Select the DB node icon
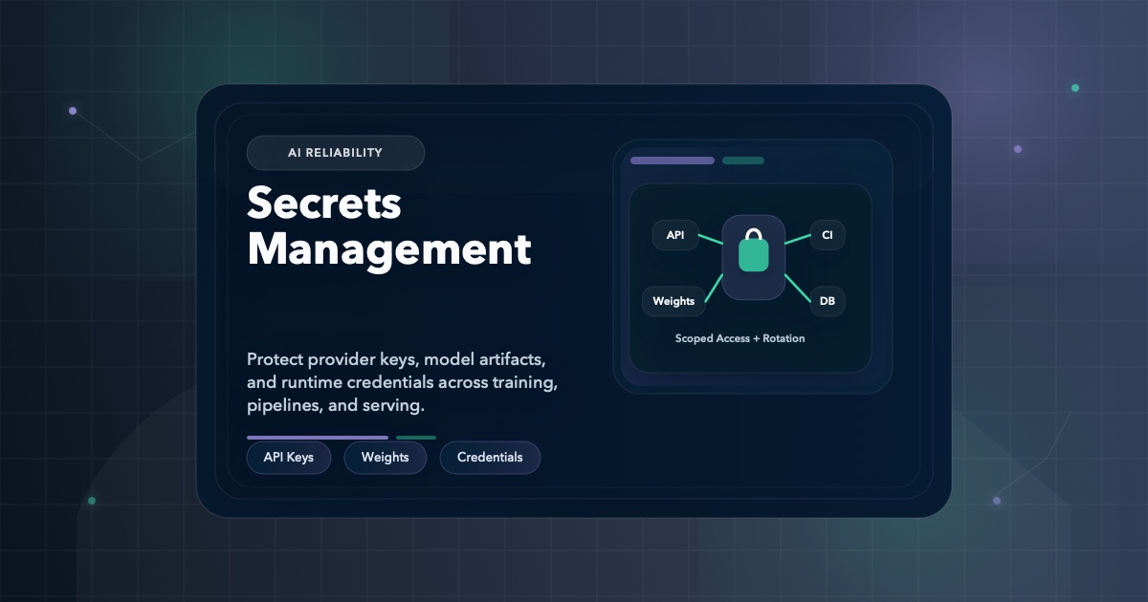The width and height of the screenshot is (1148, 602). click(x=827, y=301)
